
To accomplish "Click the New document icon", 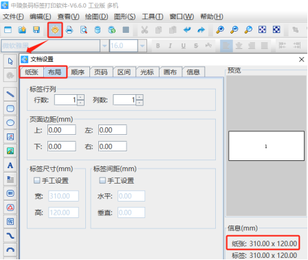I will pyautogui.click(x=8, y=30).
